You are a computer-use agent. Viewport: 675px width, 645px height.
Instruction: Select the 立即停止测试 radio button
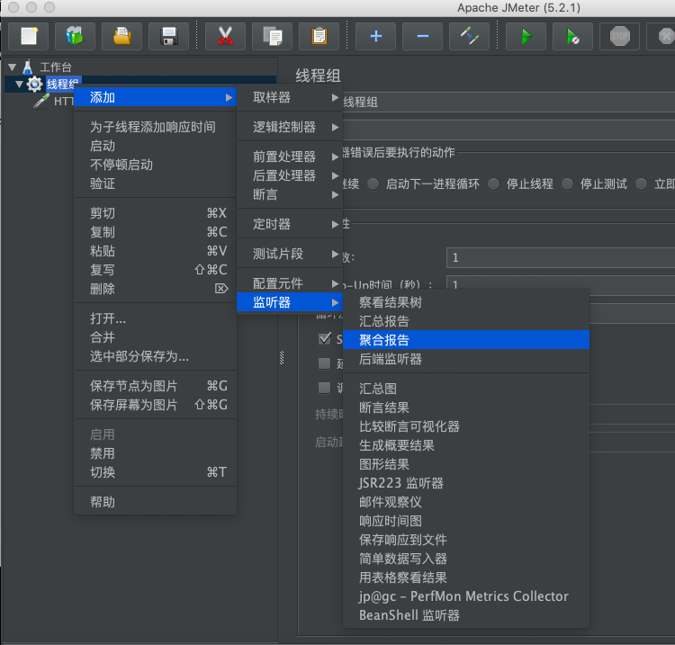[x=642, y=184]
